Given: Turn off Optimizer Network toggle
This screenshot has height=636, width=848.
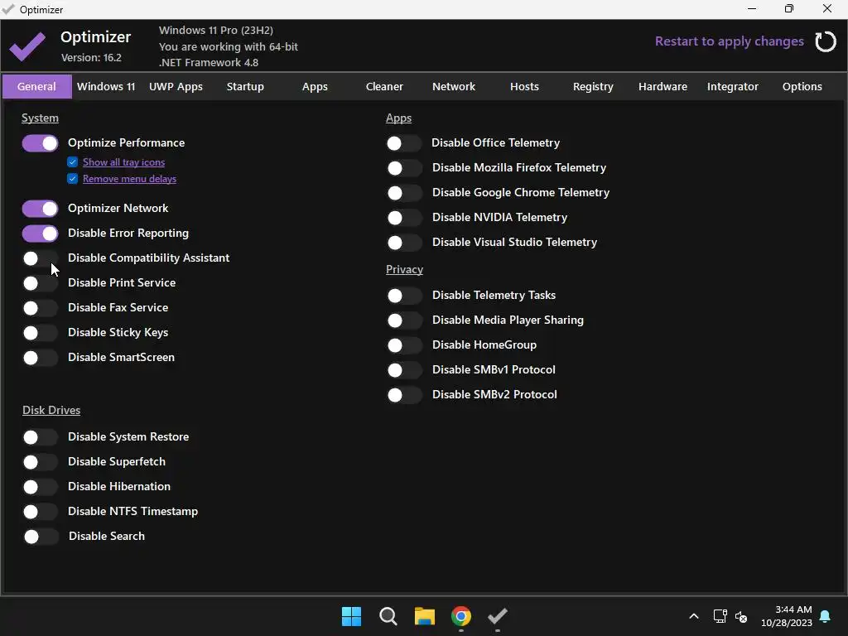Looking at the screenshot, I should pyautogui.click(x=40, y=209).
